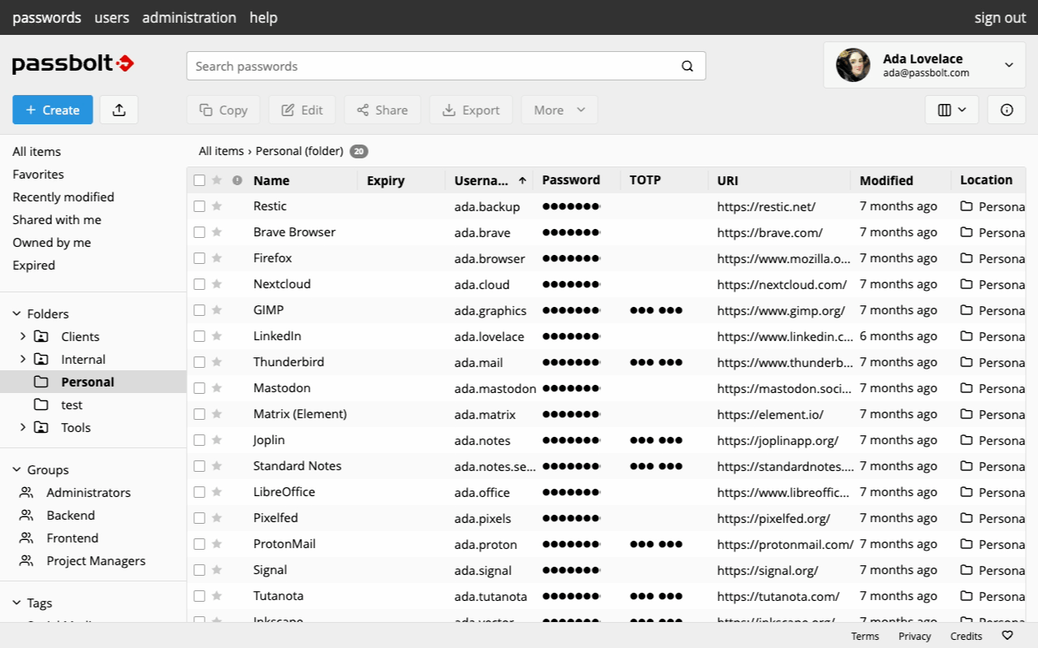1038x648 pixels.
Task: Reveal the GIMP TOTP code
Action: pyautogui.click(x=656, y=310)
